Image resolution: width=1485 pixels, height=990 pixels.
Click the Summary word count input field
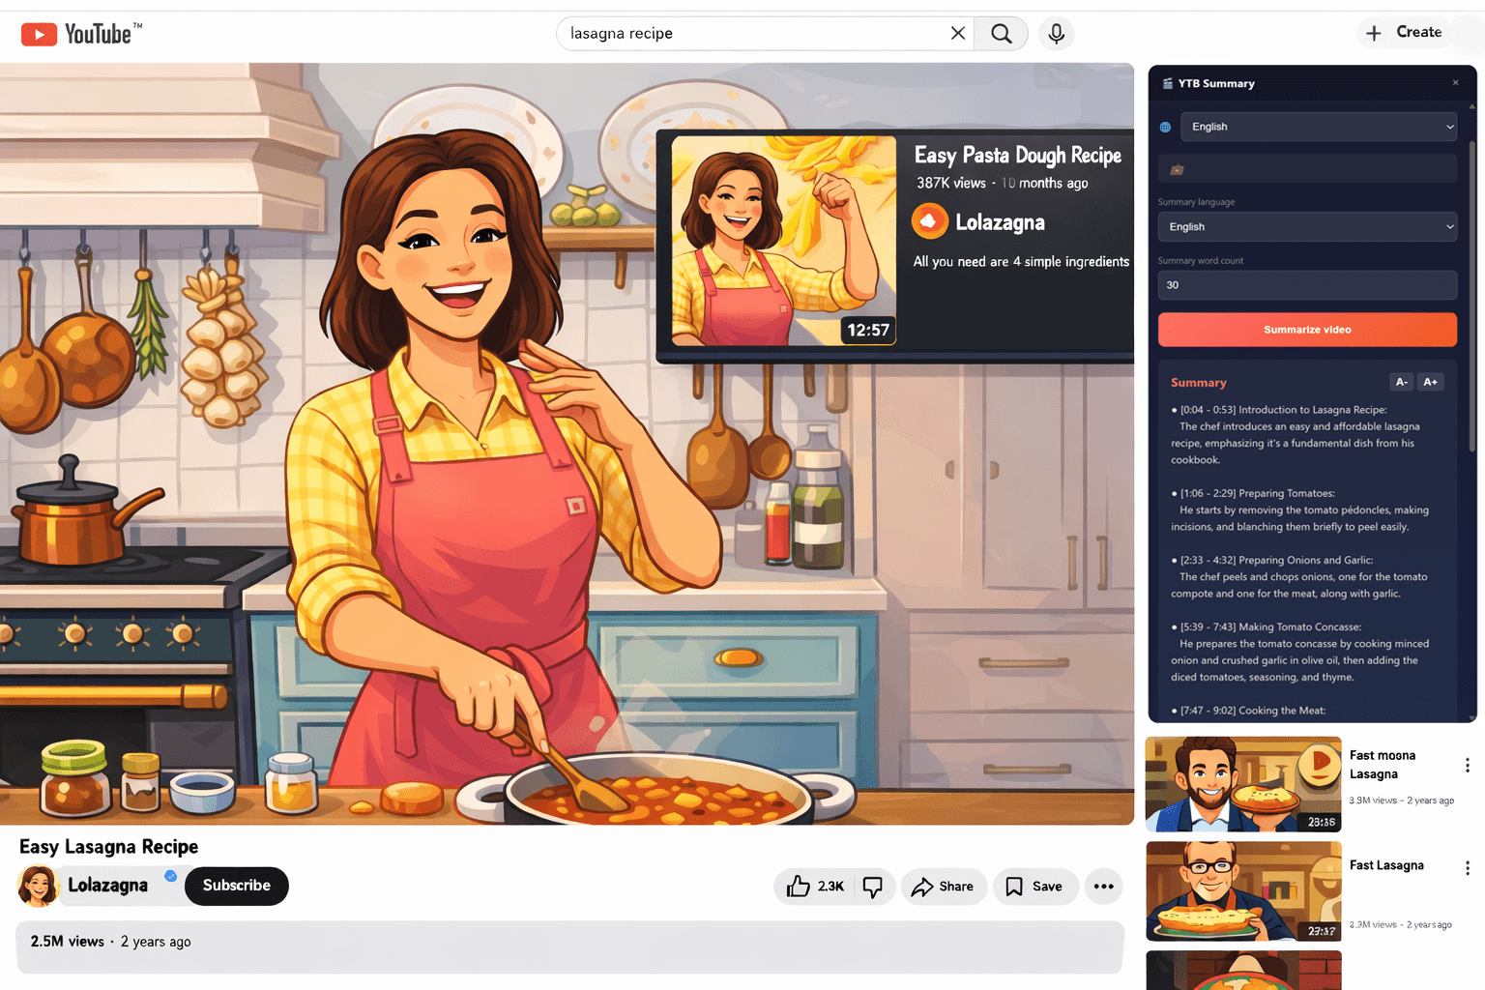click(1307, 285)
